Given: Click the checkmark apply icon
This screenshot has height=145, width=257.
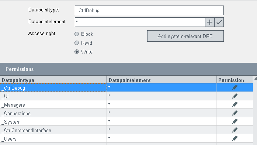Looking at the screenshot, I should click(219, 22).
